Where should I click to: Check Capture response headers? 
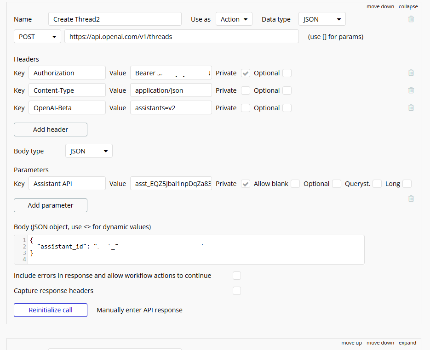pyautogui.click(x=237, y=291)
